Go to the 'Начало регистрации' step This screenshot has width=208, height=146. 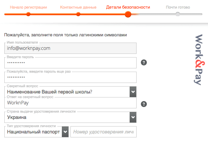[28, 7]
